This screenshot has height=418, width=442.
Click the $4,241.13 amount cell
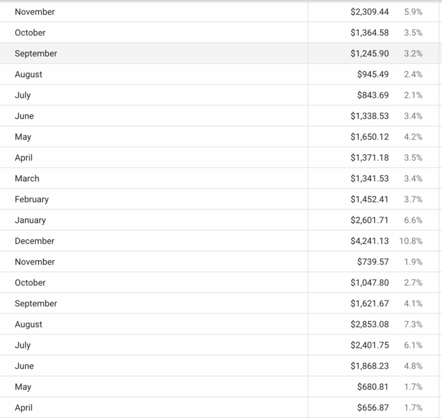pos(369,241)
